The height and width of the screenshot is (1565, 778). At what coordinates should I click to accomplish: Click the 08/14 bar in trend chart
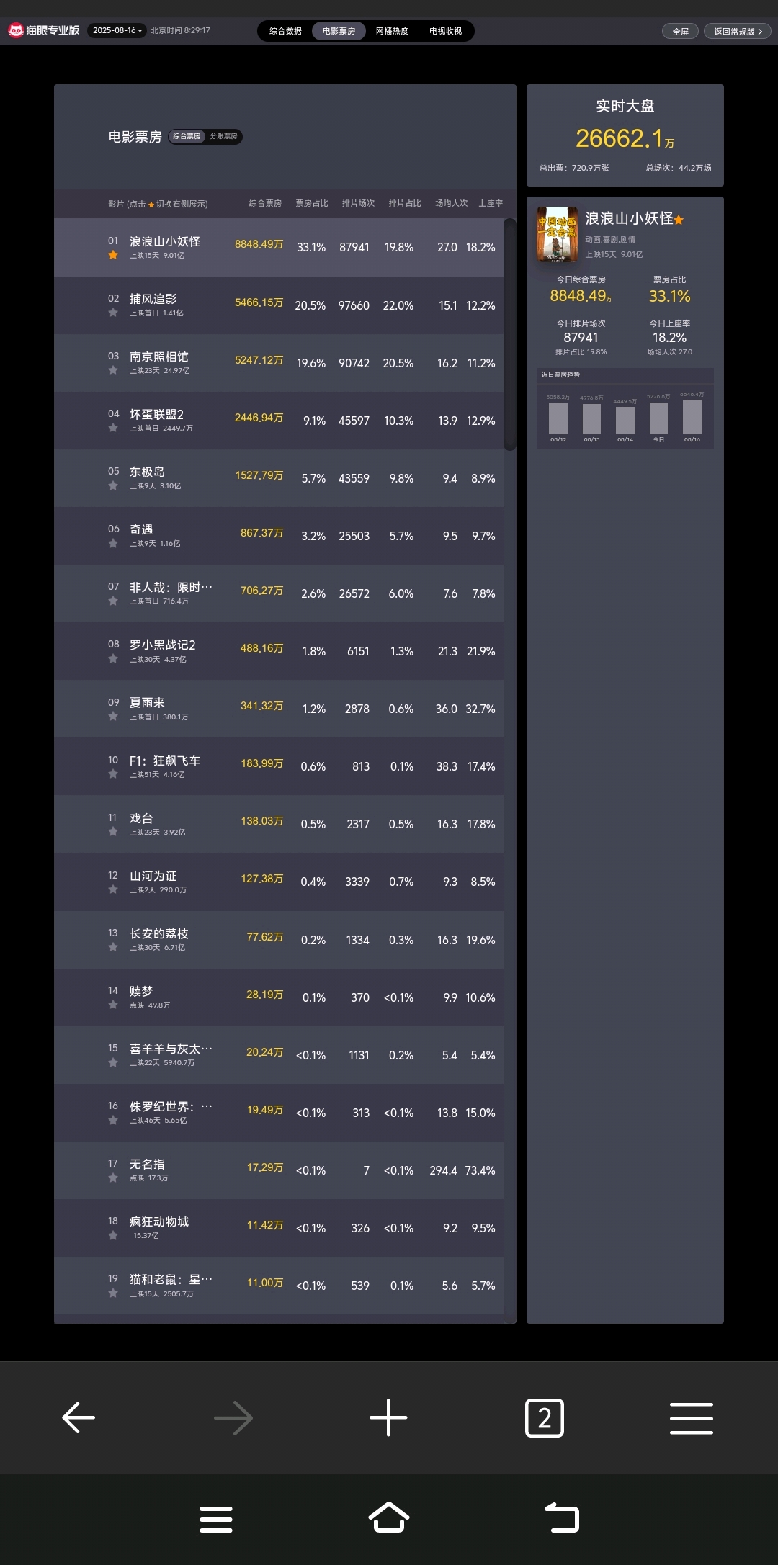(x=625, y=420)
